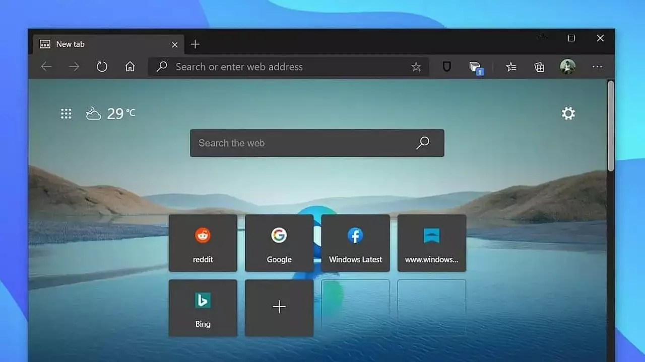645x362 pixels.
Task: Focus the Search the web box
Action: pyautogui.click(x=317, y=143)
